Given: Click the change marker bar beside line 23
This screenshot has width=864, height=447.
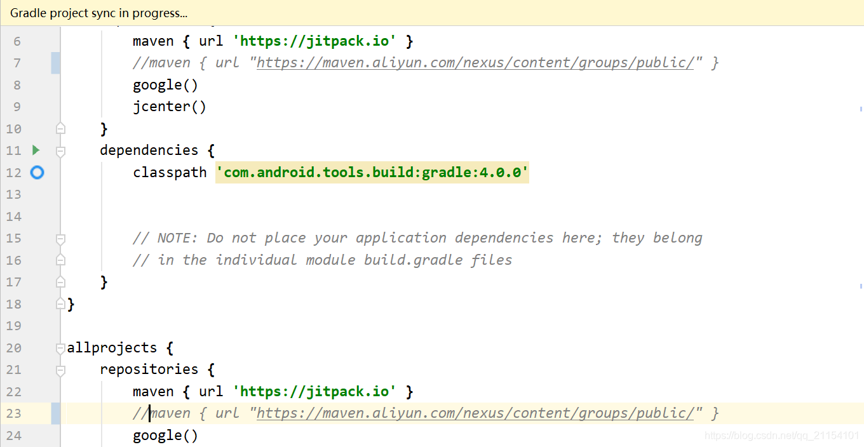Looking at the screenshot, I should coord(55,413).
